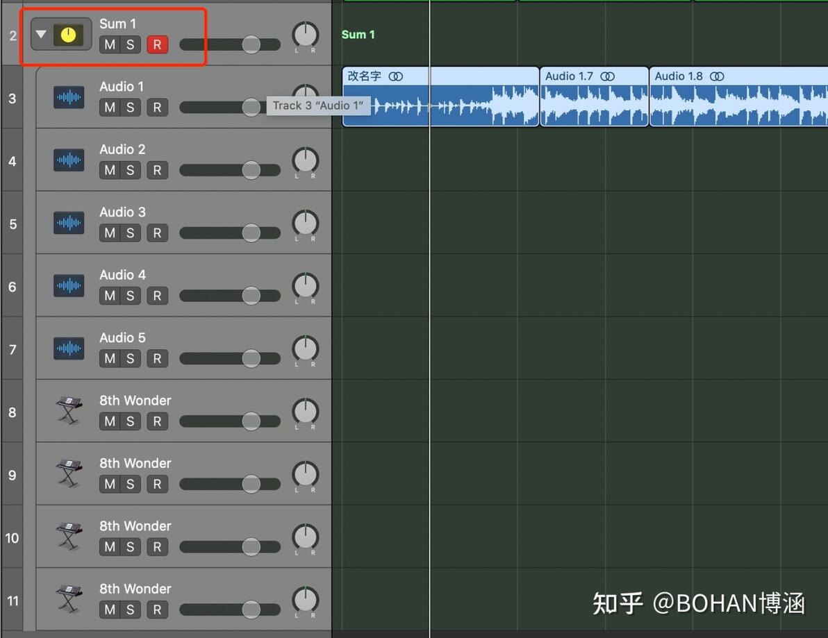Solo track 9 8th Wonder
The image size is (828, 638).
pyautogui.click(x=131, y=485)
